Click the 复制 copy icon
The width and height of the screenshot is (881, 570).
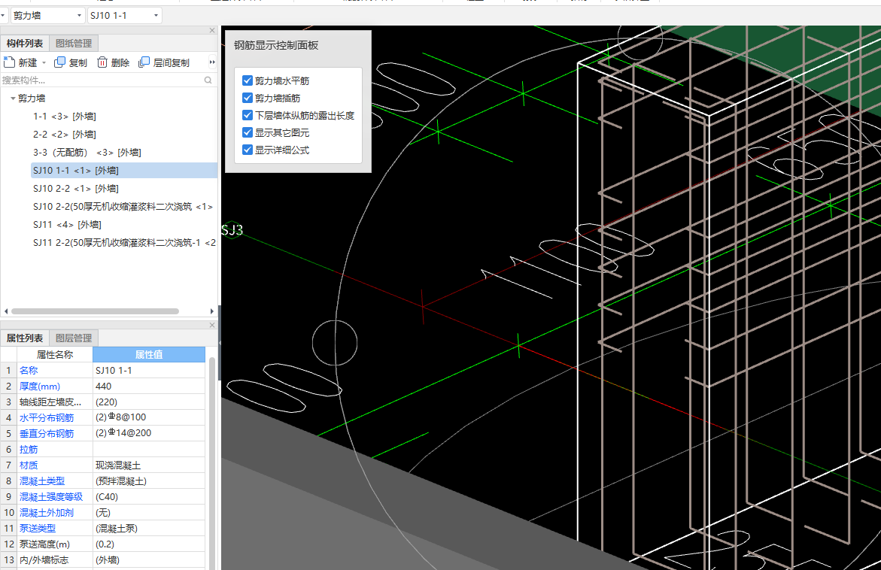click(x=59, y=62)
